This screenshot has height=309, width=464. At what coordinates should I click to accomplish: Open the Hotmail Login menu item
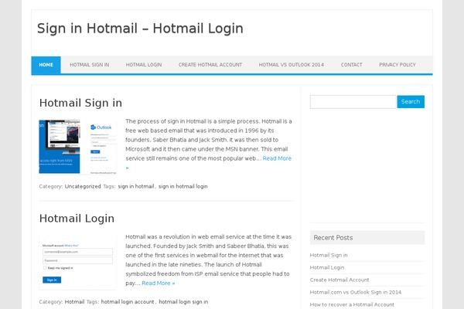144,65
